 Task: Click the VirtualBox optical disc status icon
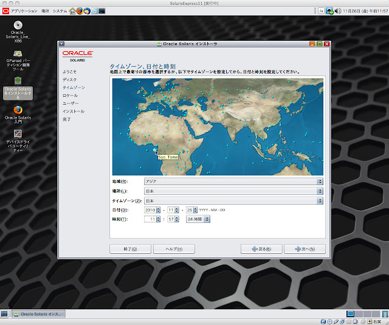click(329, 322)
